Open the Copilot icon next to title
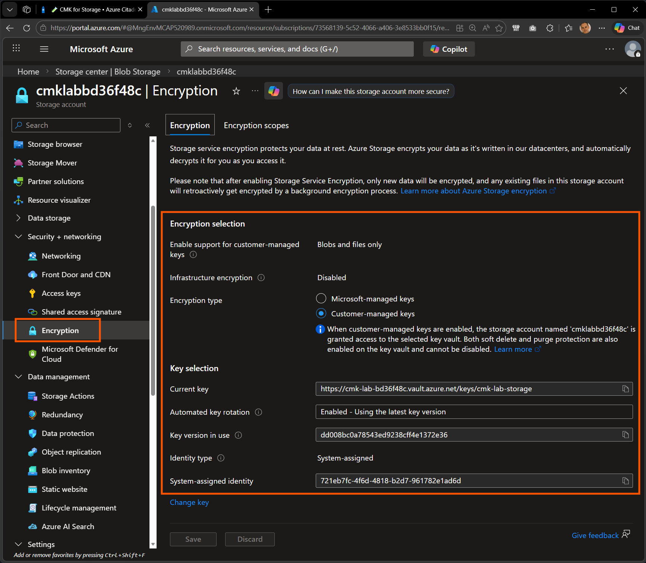Screen dimensions: 646x563 274,91
